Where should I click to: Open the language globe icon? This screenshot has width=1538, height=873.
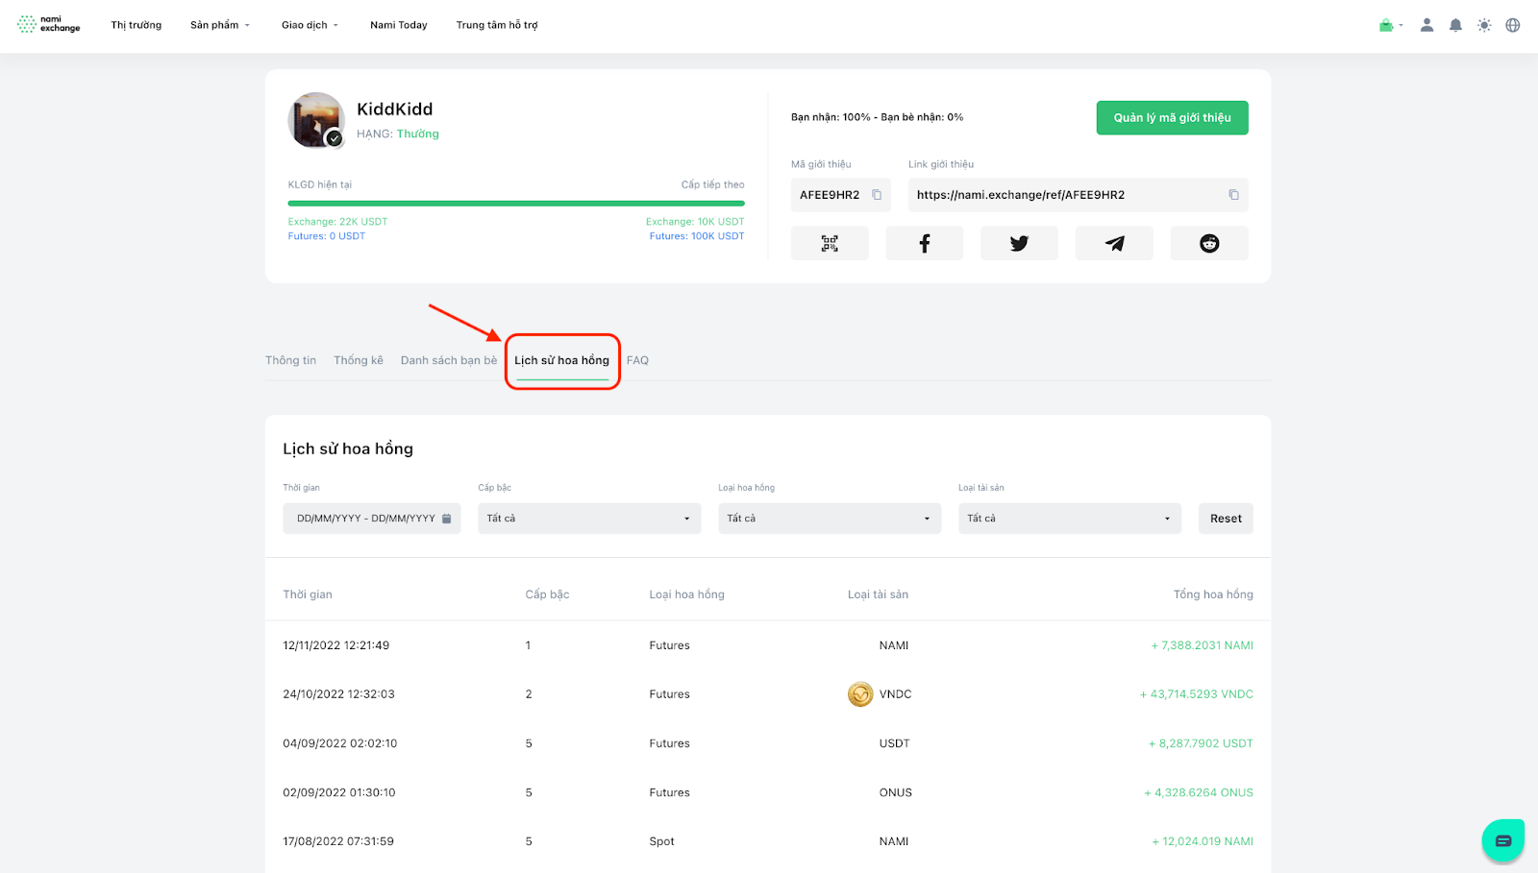pos(1513,25)
